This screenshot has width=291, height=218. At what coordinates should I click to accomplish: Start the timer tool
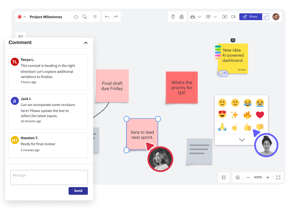point(173,17)
